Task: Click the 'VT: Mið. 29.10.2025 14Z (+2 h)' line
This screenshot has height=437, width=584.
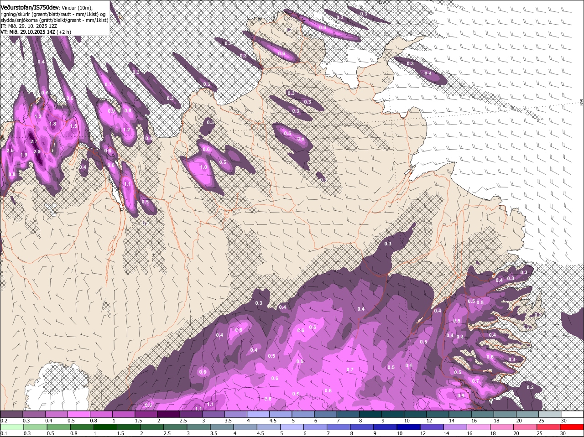Action: tap(36, 32)
